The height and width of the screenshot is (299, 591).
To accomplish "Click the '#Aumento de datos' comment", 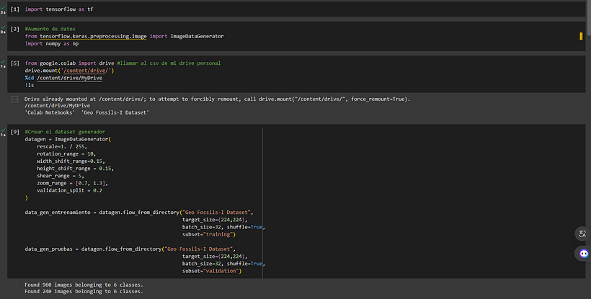I will pos(50,29).
